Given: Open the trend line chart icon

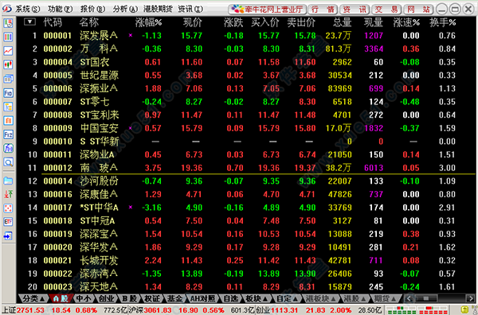Looking at the screenshot, I should pyautogui.click(x=8, y=51).
